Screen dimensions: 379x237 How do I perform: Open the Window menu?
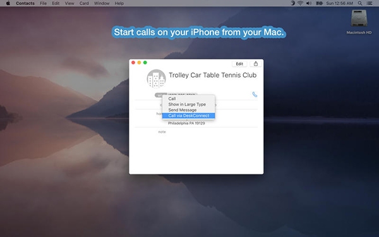tap(102, 3)
